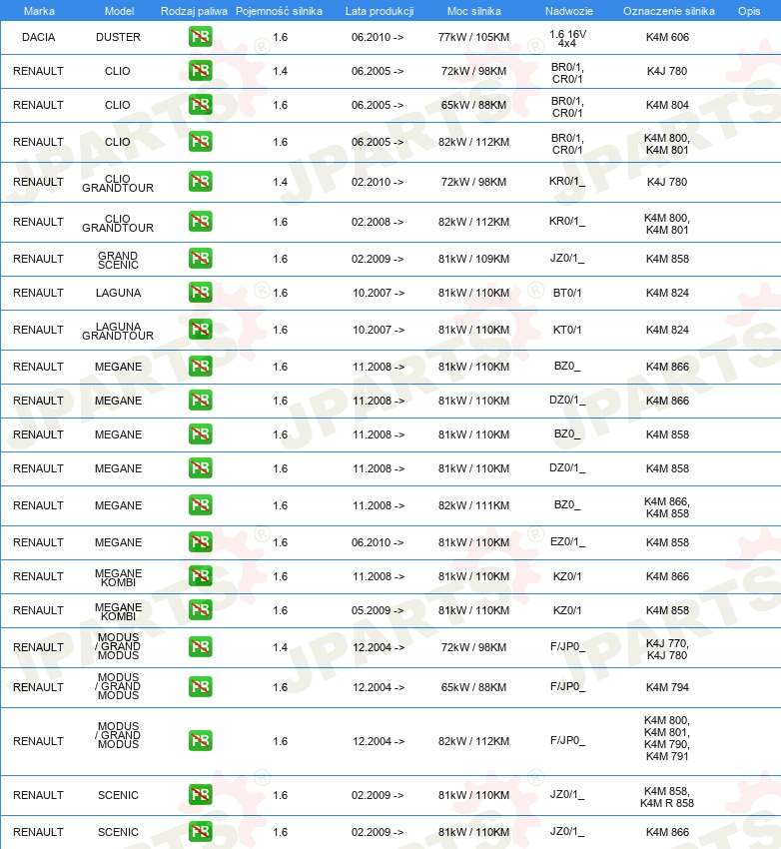
Task: Click the Oznaczenie silnika column header
Action: point(668,11)
